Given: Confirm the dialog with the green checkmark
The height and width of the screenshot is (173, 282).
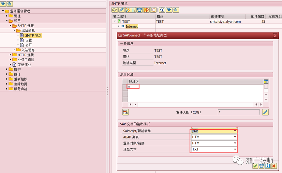Looking at the screenshot, I should coord(255,166).
